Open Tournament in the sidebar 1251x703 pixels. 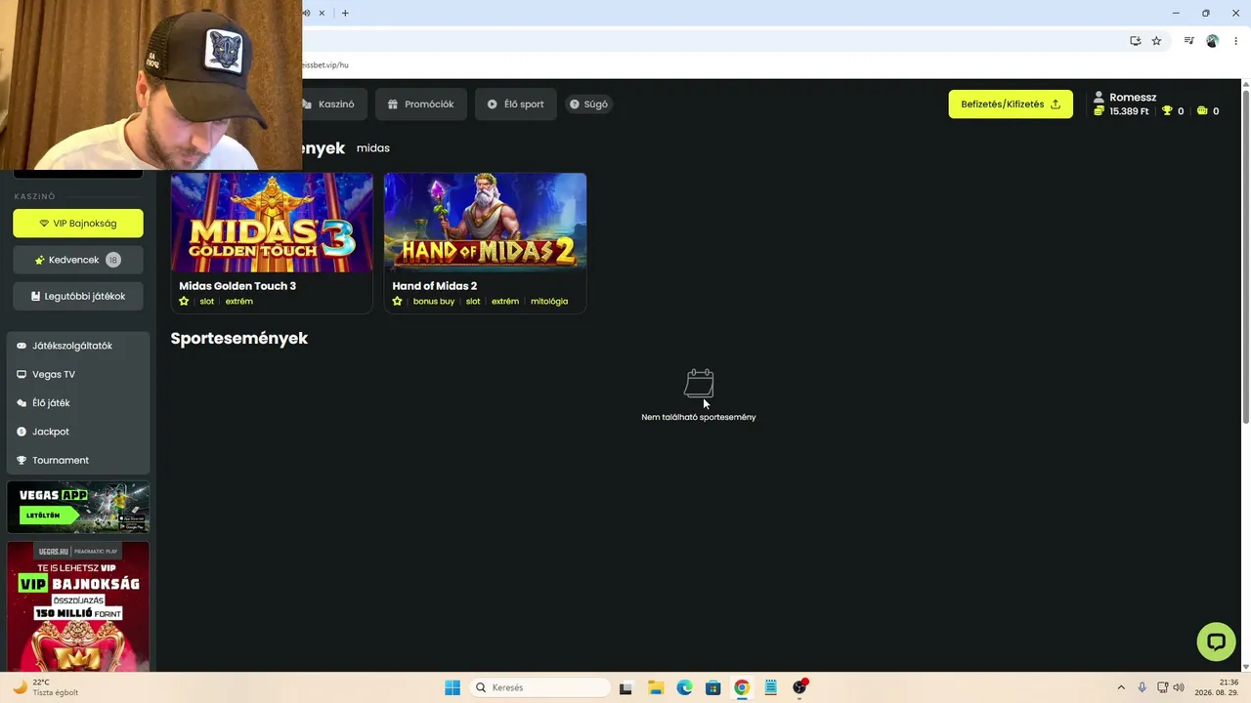click(x=78, y=460)
